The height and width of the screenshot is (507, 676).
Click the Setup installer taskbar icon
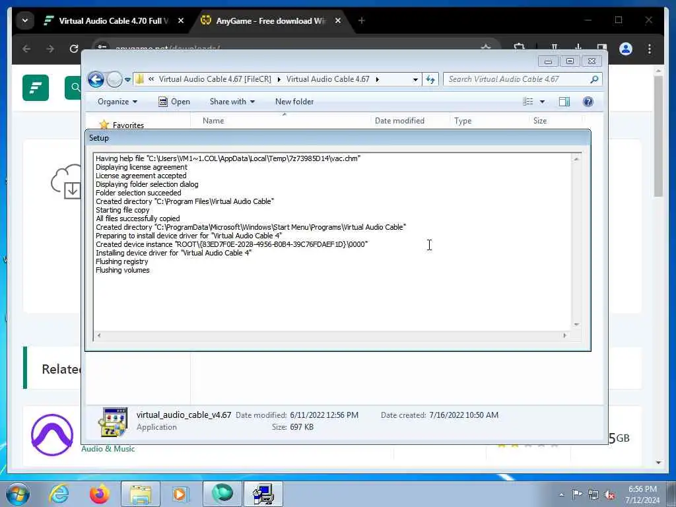263,494
